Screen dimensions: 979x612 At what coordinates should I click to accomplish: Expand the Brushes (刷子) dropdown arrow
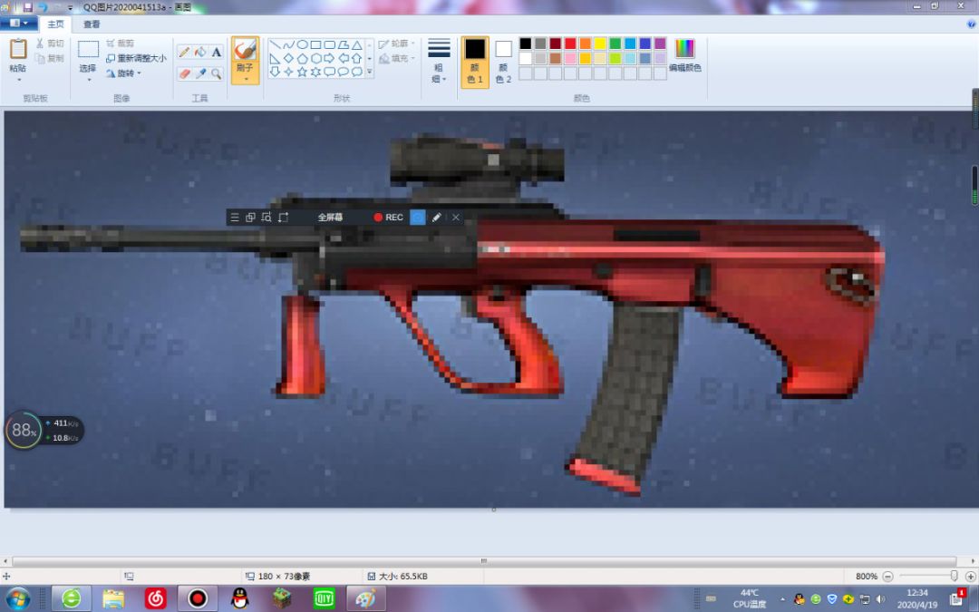[x=245, y=80]
